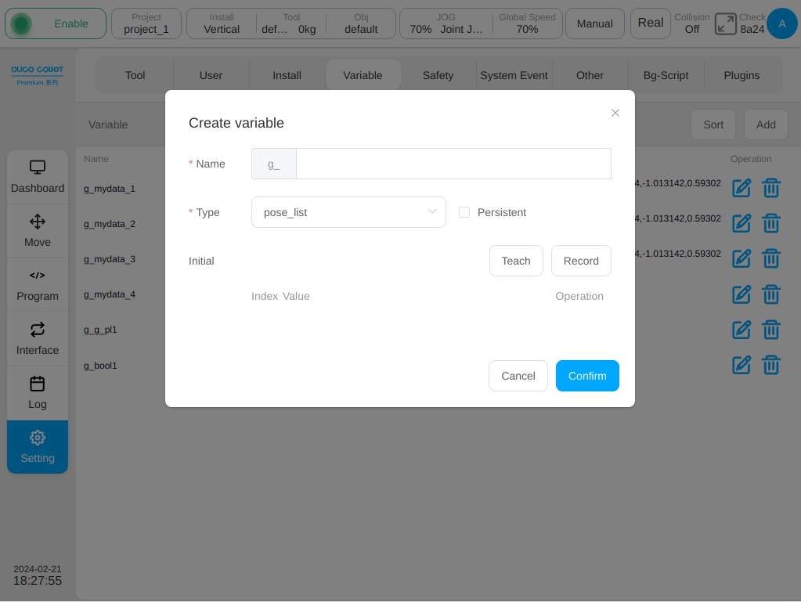This screenshot has width=801, height=602.
Task: Tick the Persistent checkbox
Action: [x=464, y=212]
